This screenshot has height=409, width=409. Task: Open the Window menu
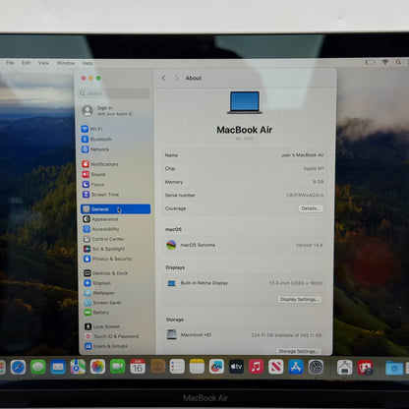(x=66, y=63)
